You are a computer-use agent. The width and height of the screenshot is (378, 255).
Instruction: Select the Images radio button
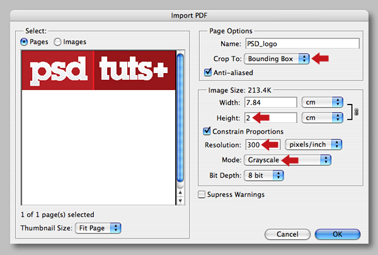[x=57, y=42]
